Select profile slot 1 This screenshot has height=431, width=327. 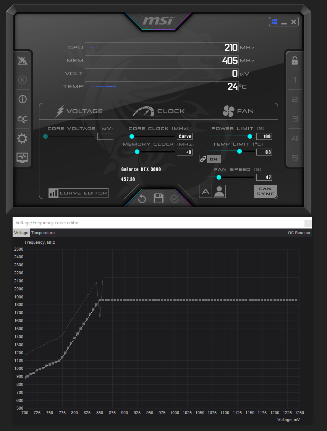pos(295,80)
